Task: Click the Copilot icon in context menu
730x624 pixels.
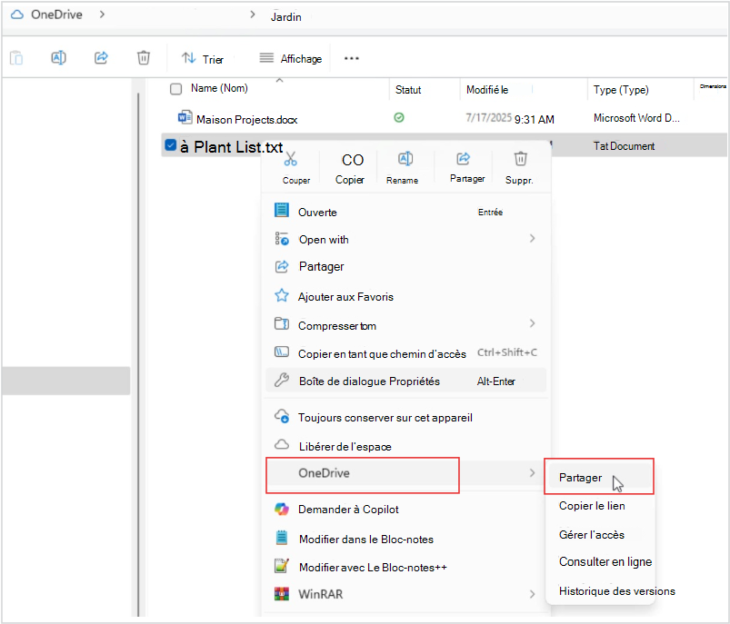Action: coord(282,509)
